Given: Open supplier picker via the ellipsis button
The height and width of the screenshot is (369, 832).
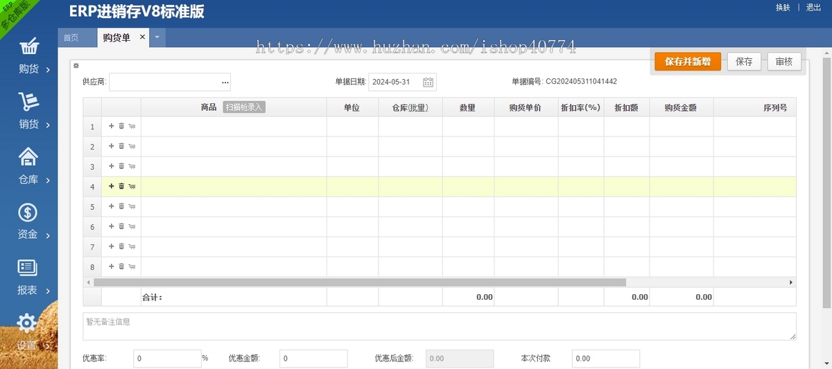Looking at the screenshot, I should point(225,82).
